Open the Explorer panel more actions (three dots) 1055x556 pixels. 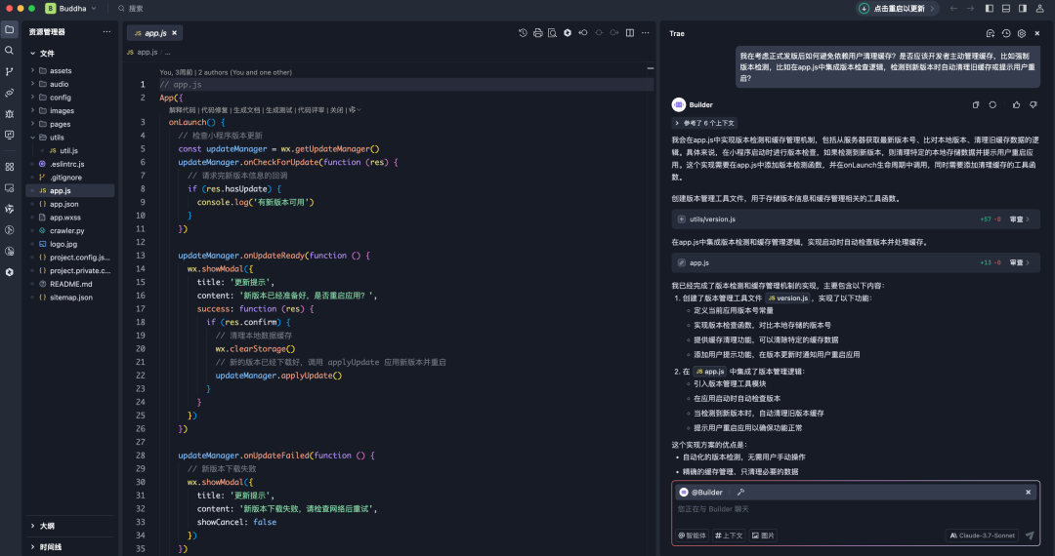[106, 31]
